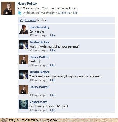This screenshot has height=122, width=118.
Task: Click Harry Potter's avatar on the 'Yeah. :(' comment
Action: tap(24, 60)
